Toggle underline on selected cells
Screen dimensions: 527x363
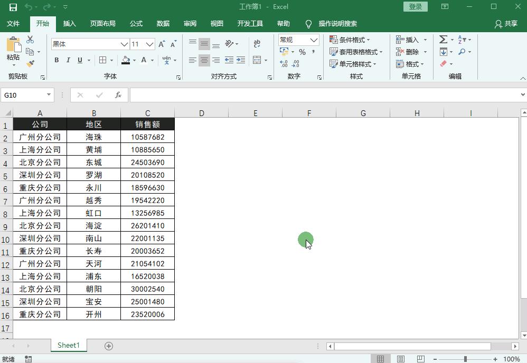(79, 60)
